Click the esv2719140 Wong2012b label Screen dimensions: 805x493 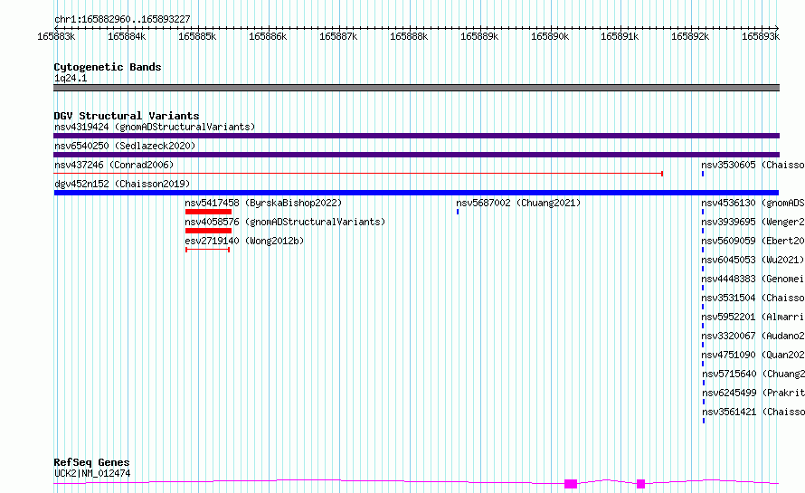pos(244,241)
